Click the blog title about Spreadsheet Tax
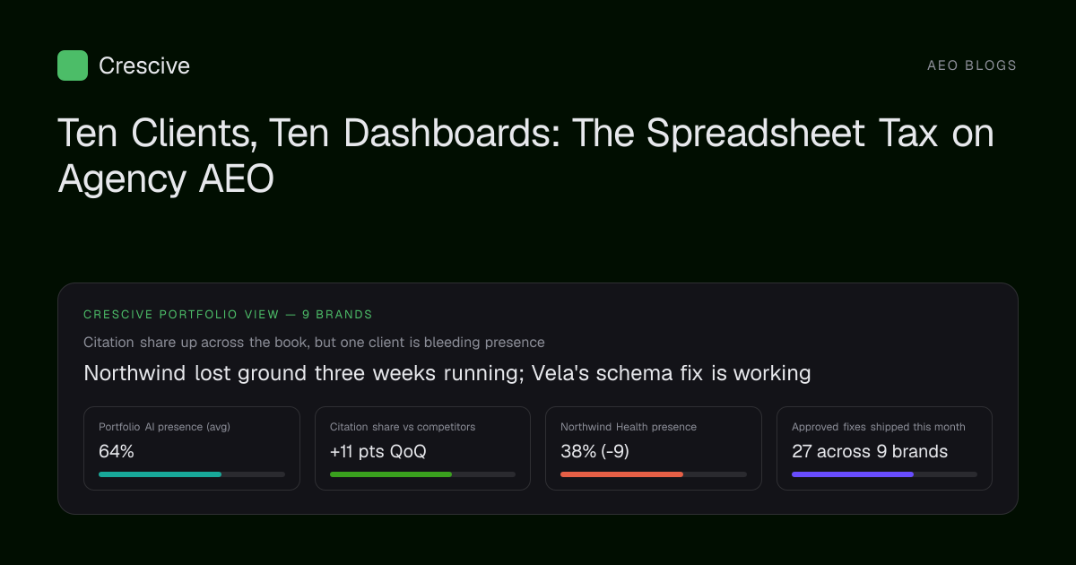Image resolution: width=1076 pixels, height=565 pixels. (525, 156)
